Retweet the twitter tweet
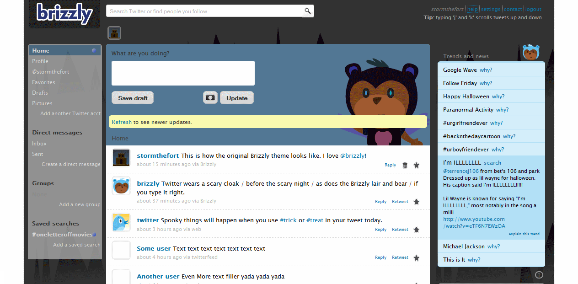The image size is (578, 284). tap(400, 230)
